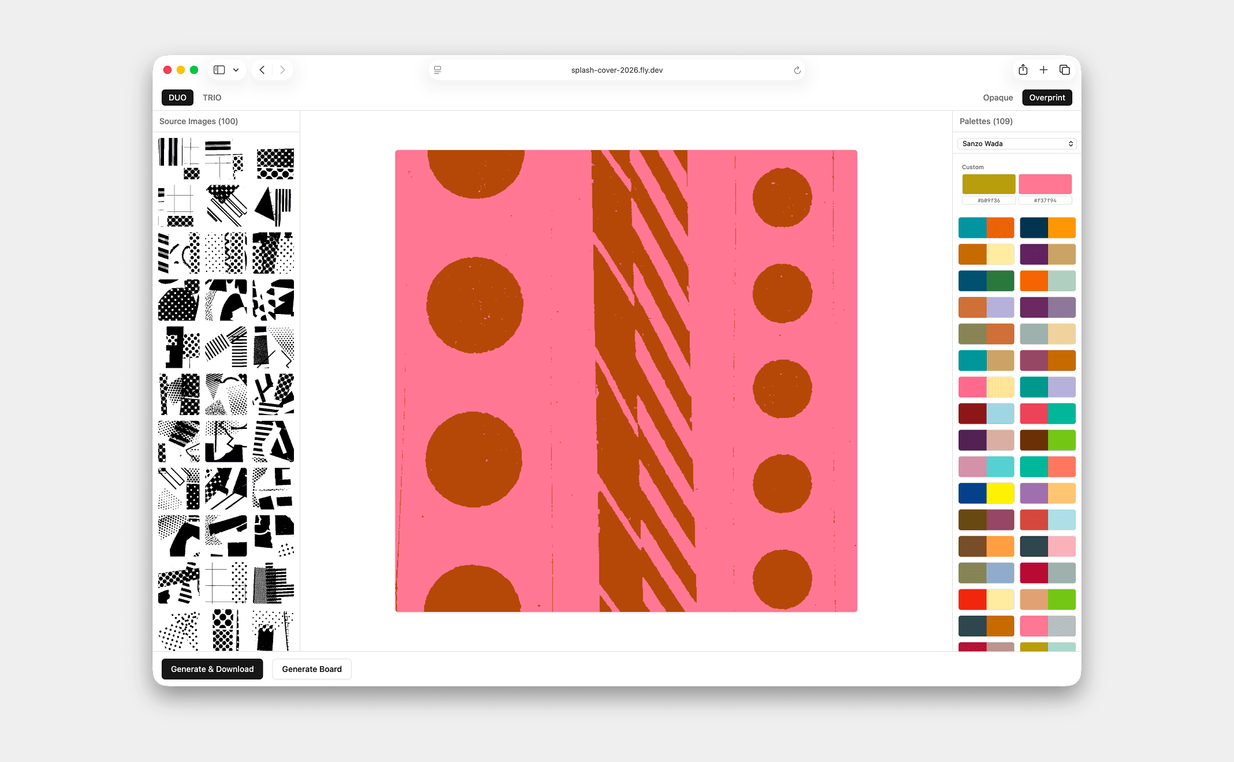Select Overprint blend mode
The width and height of the screenshot is (1234, 762).
pos(1047,98)
